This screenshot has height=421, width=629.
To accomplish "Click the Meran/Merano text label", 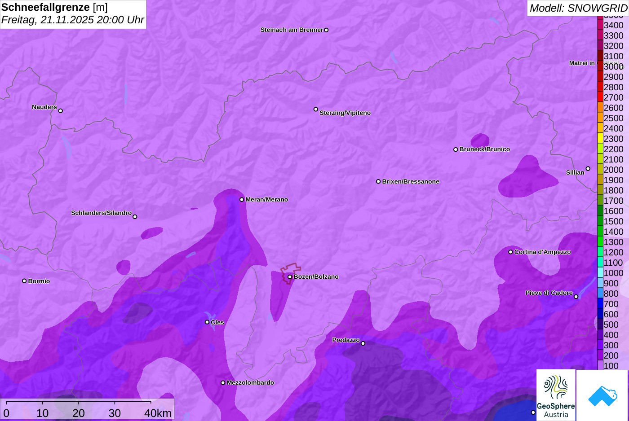I will click(x=267, y=200).
